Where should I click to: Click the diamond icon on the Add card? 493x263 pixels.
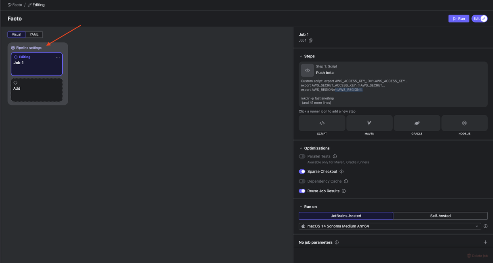click(x=15, y=83)
